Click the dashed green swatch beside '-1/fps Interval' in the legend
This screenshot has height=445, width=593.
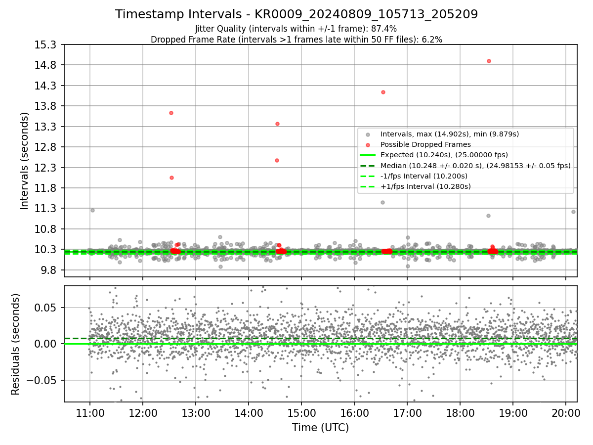367,176
